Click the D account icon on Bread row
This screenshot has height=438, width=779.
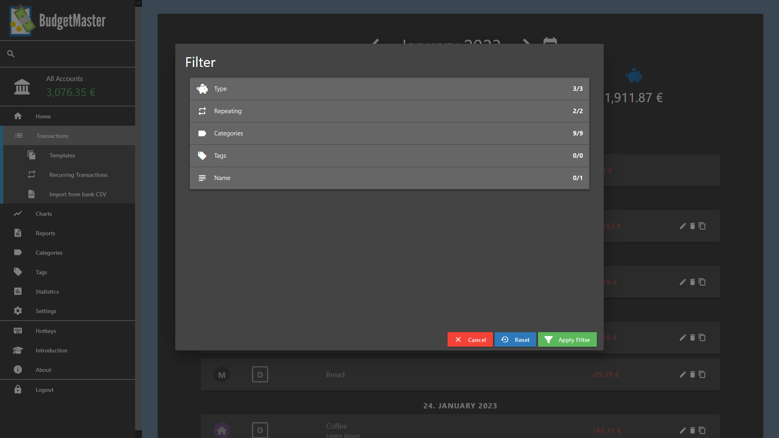[260, 375]
